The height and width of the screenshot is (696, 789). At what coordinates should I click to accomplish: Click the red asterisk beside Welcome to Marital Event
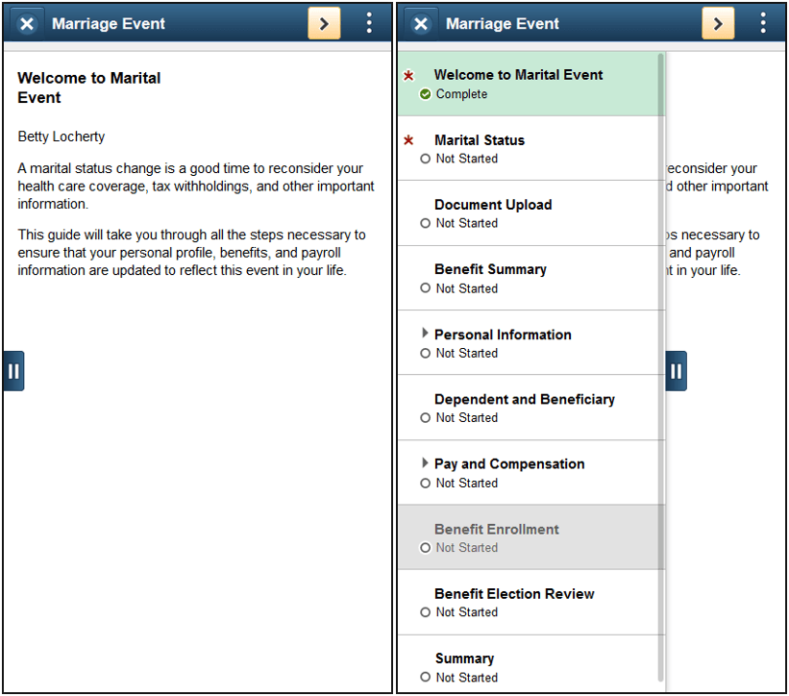408,75
